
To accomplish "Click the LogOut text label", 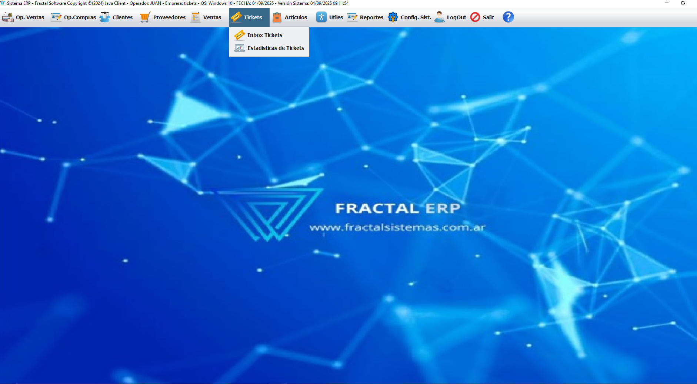I will [456, 17].
